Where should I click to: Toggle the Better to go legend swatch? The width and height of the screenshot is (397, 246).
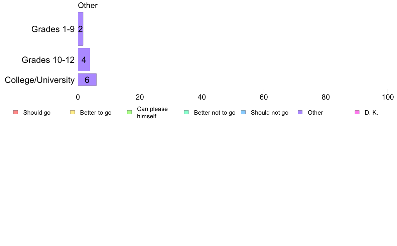[73, 113]
